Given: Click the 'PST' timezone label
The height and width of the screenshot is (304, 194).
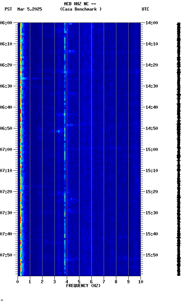Looking at the screenshot, I should pyautogui.click(x=8, y=9).
